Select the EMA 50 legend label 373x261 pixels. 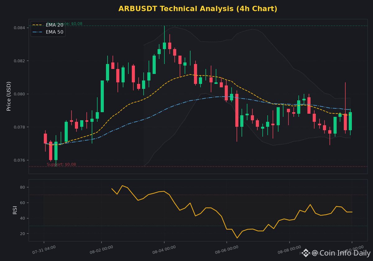54,32
